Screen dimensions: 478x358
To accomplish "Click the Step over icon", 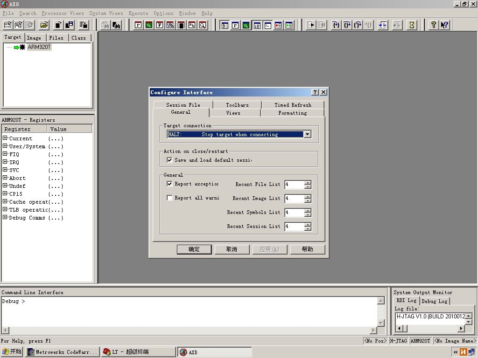I will (347, 25).
